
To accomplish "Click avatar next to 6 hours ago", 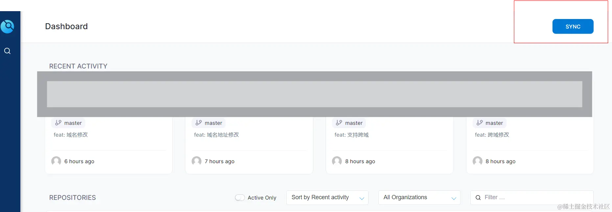I will [x=56, y=161].
